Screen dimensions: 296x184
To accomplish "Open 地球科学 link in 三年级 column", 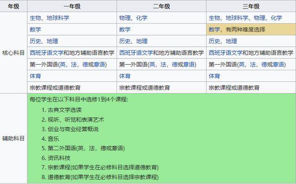I will (x=237, y=18).
